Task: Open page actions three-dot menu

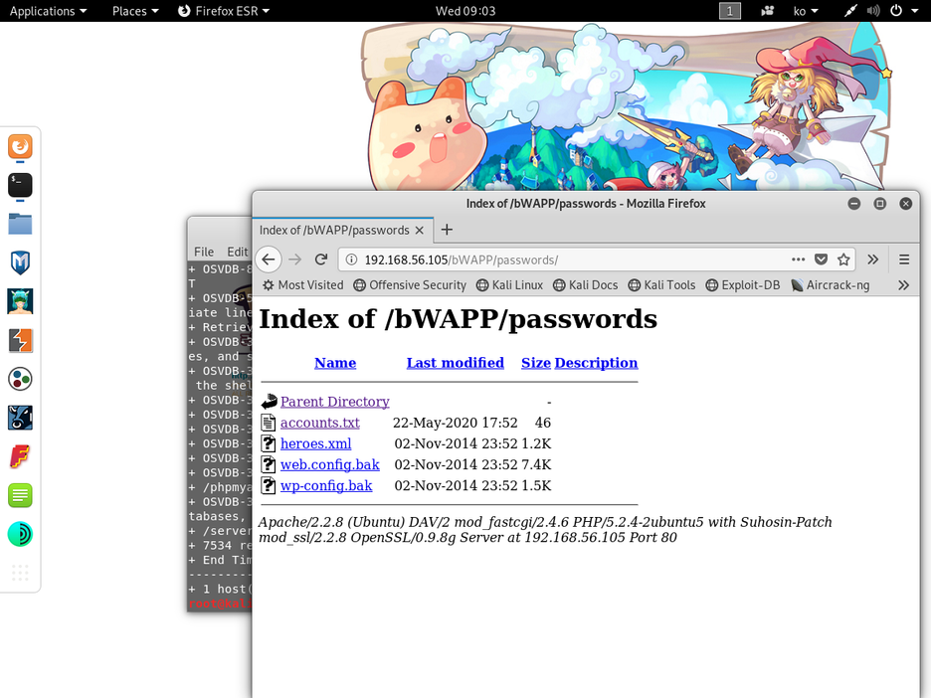Action: click(x=798, y=260)
